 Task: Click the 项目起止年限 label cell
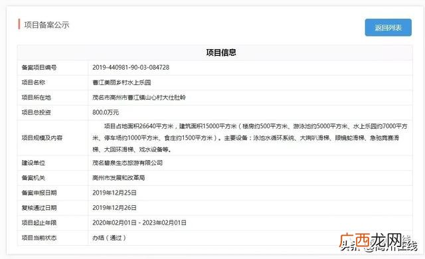[52, 222]
